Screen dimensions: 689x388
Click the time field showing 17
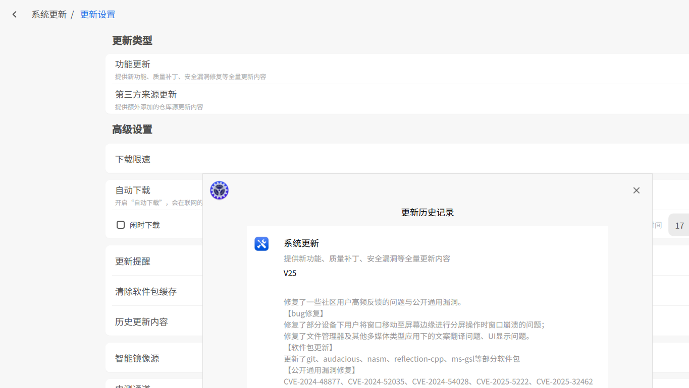[x=679, y=225]
